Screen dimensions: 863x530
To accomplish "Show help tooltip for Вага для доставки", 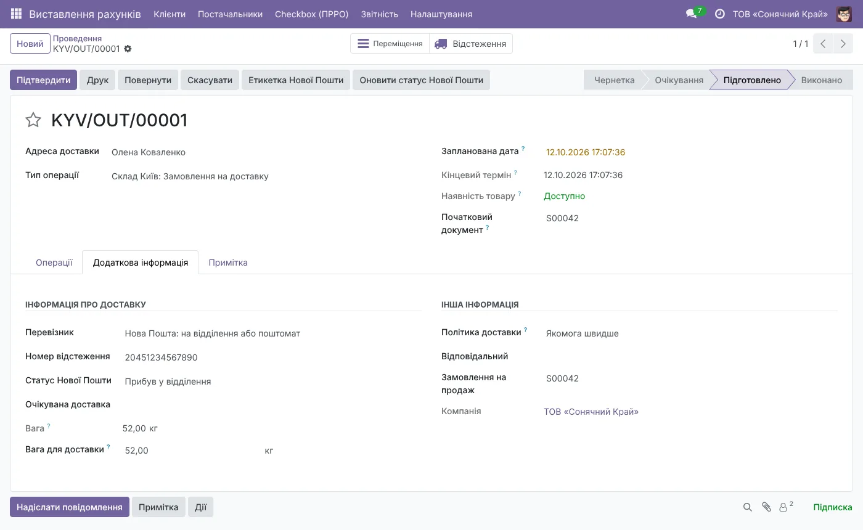I will 108,447.
